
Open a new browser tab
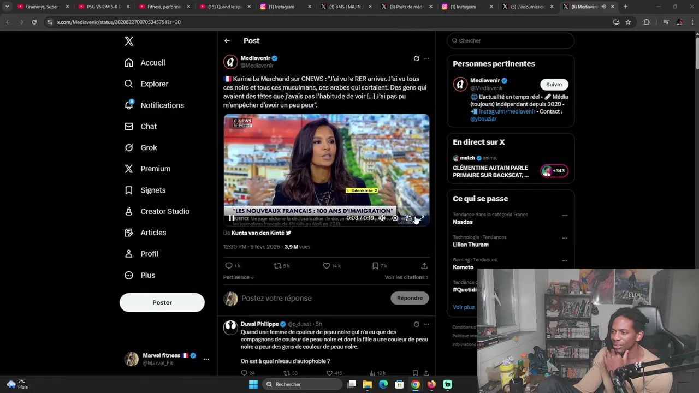pyautogui.click(x=625, y=7)
